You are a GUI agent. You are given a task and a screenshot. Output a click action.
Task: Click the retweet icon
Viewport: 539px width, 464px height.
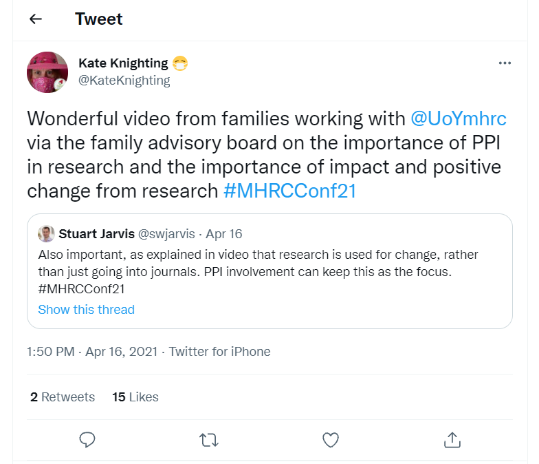(208, 439)
